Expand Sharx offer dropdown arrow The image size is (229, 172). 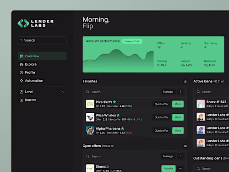(x=180, y=168)
